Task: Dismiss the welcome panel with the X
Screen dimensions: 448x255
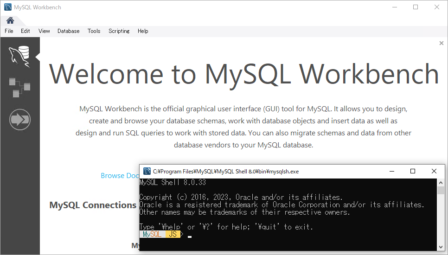Action: (x=442, y=43)
